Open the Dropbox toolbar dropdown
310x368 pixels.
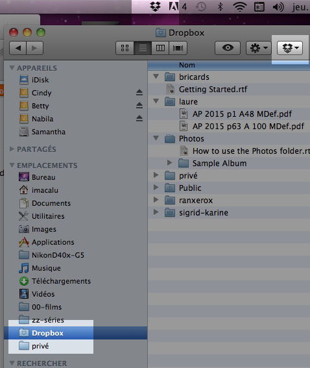290,48
